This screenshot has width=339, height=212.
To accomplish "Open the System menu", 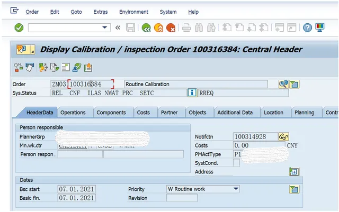I will pos(168,12).
